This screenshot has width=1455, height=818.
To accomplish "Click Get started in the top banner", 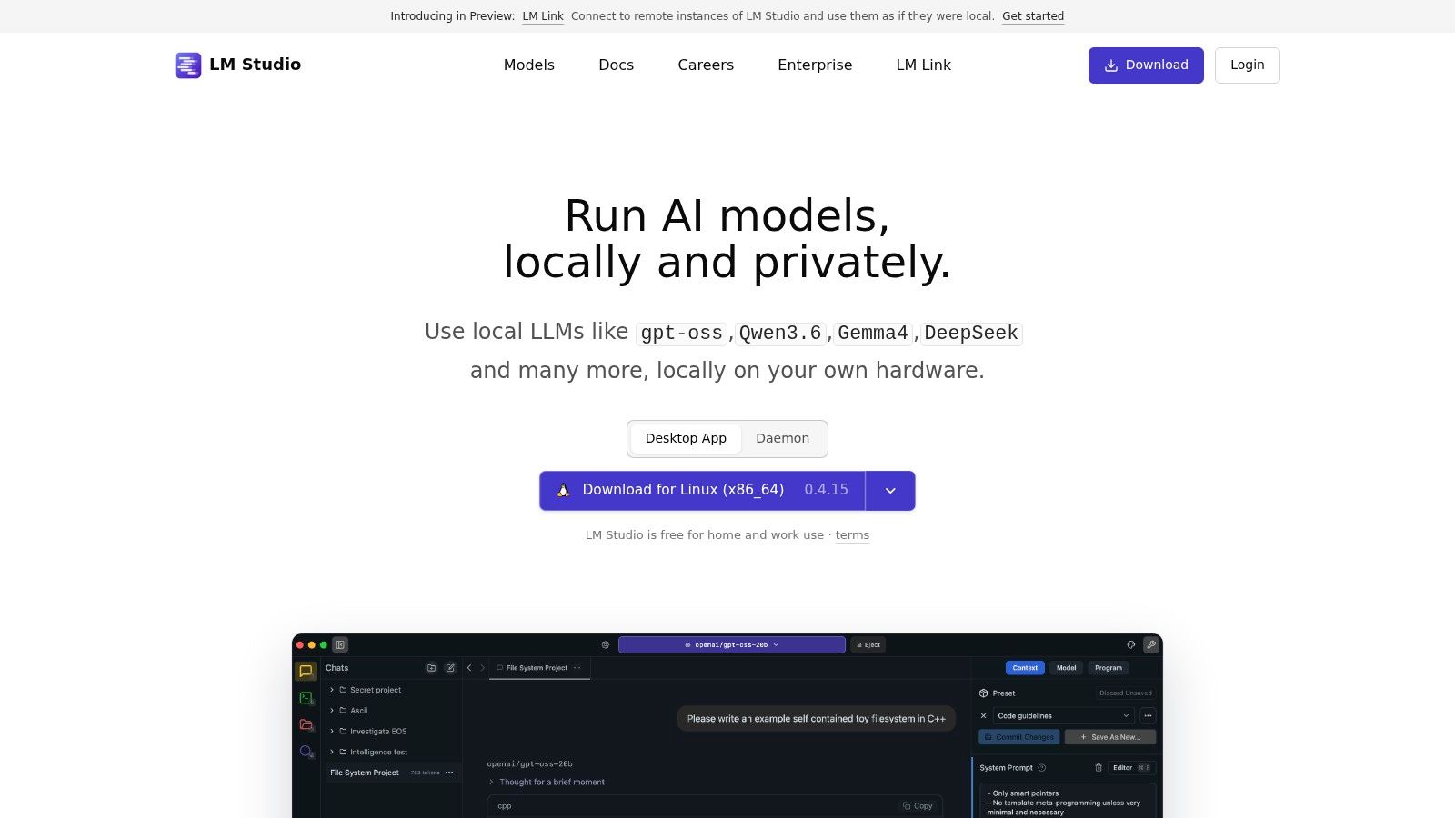I will click(x=1033, y=16).
